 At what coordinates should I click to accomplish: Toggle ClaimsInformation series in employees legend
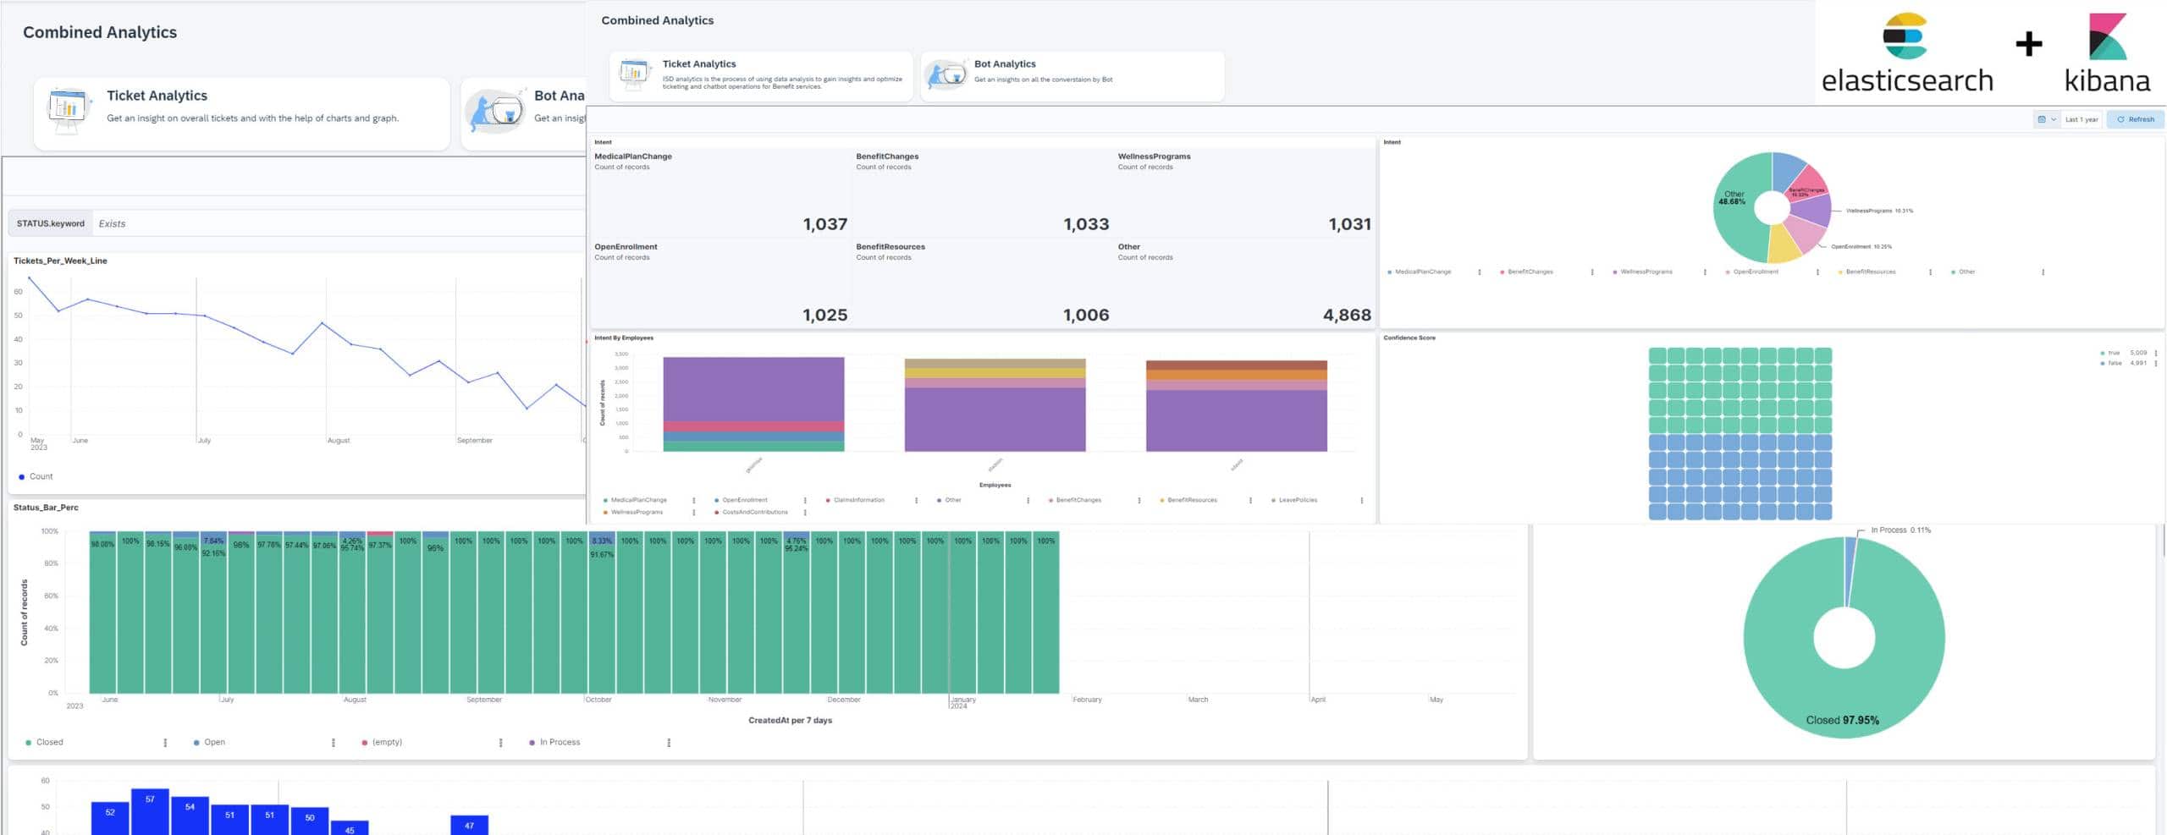[858, 500]
